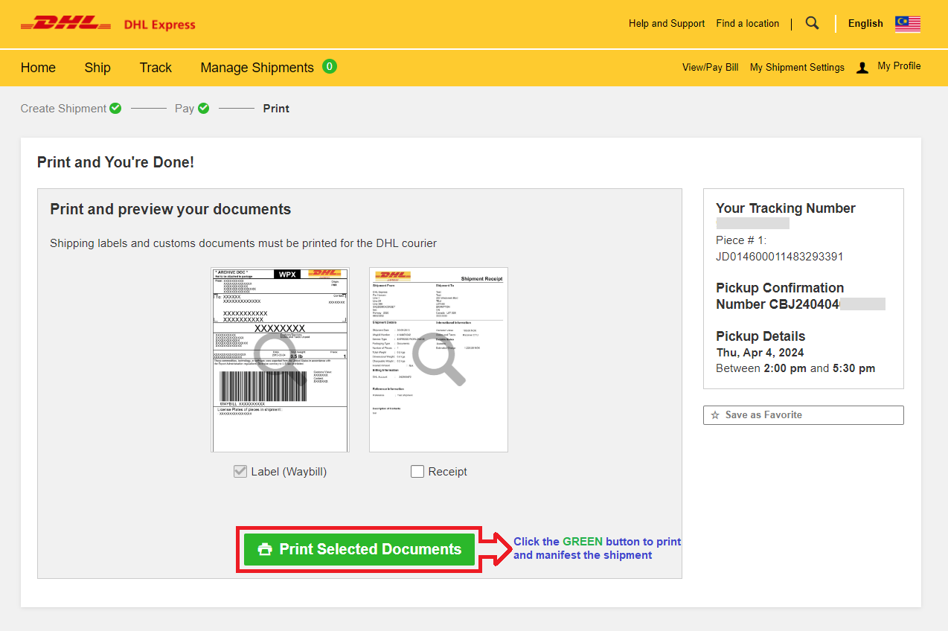This screenshot has height=631, width=948.
Task: Click Print Selected Documents button
Action: point(359,549)
